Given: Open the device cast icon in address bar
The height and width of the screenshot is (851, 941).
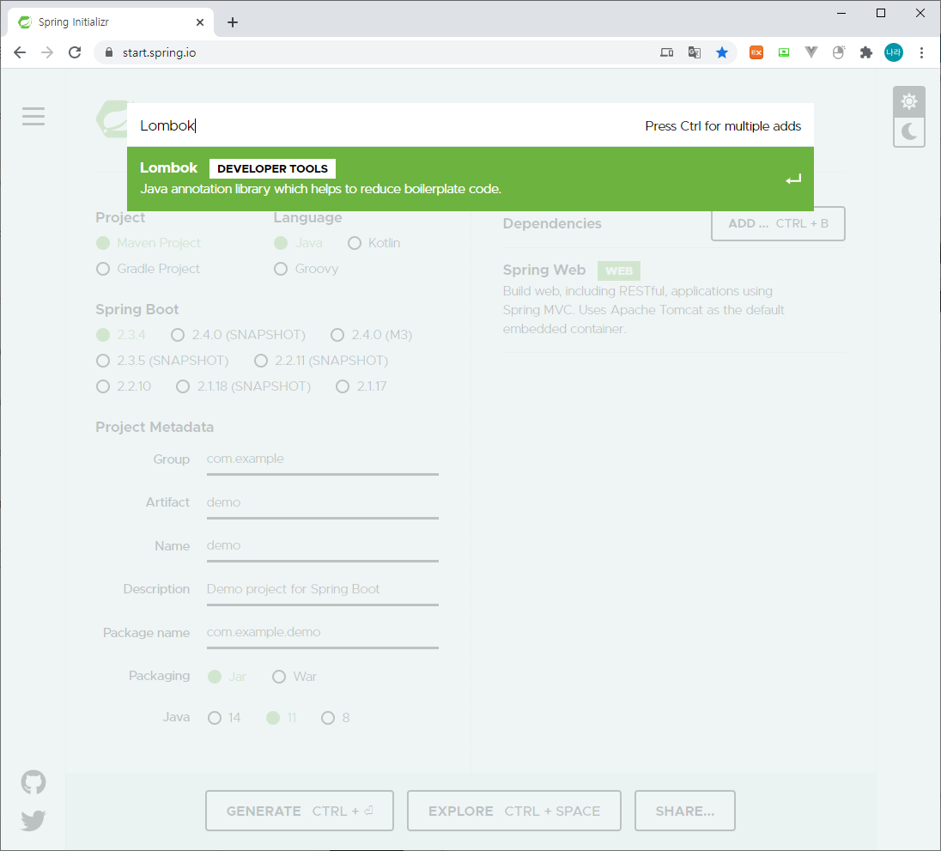Looking at the screenshot, I should (667, 53).
